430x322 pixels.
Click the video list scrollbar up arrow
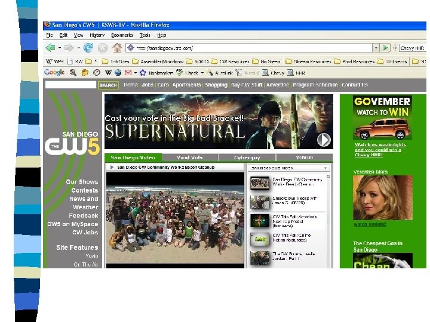tap(328, 177)
